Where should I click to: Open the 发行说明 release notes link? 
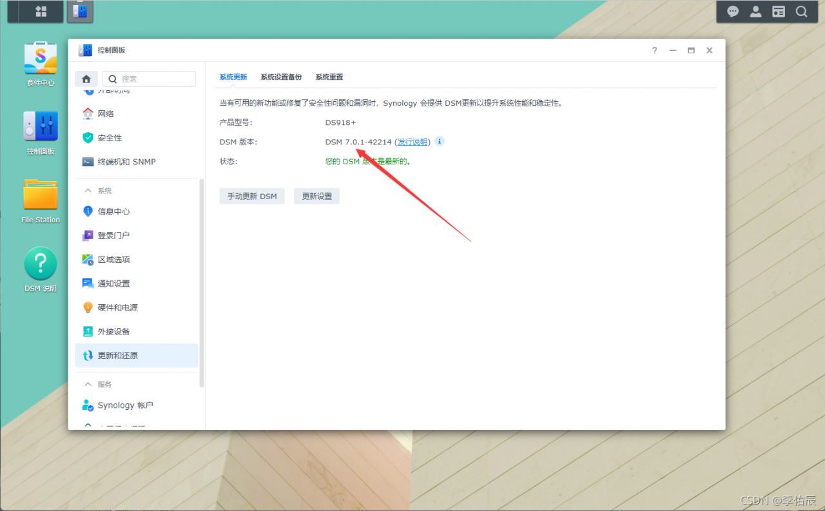tap(412, 142)
